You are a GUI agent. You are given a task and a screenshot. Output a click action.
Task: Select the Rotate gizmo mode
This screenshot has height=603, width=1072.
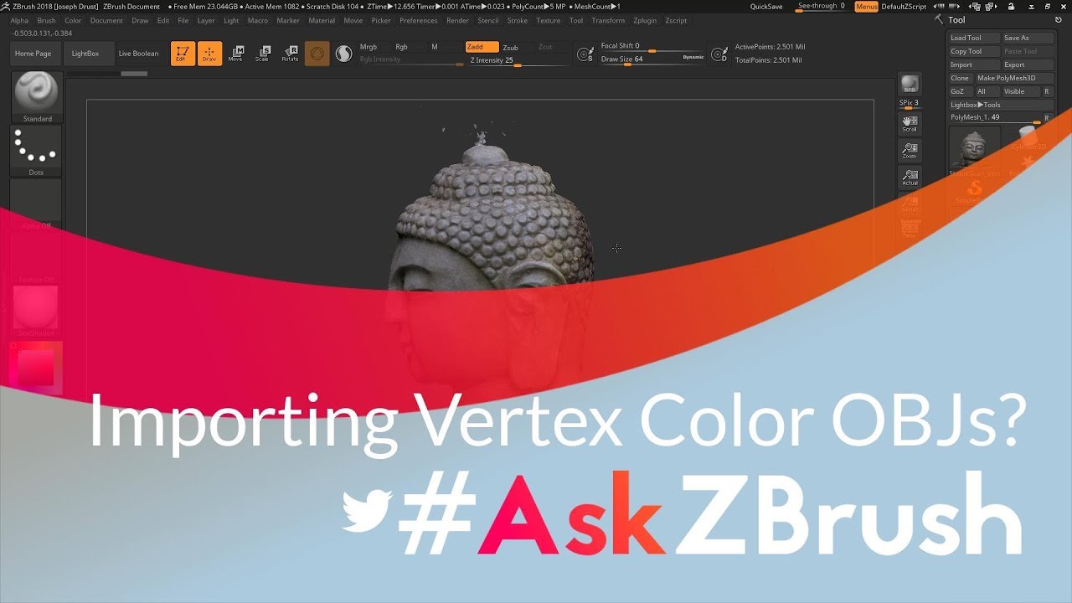(290, 54)
